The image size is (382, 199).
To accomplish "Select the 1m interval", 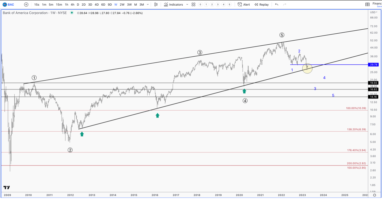I will 44,5.
